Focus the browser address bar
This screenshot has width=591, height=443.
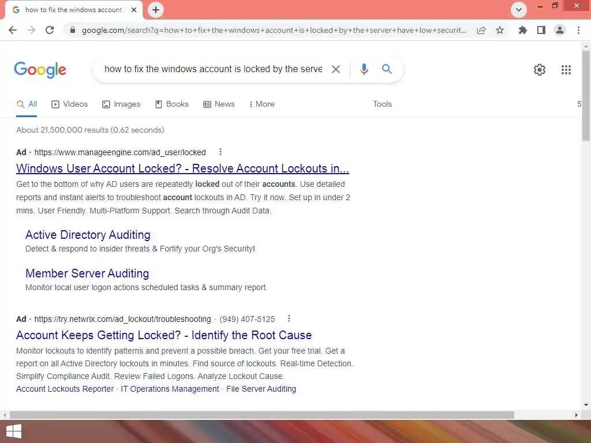274,30
